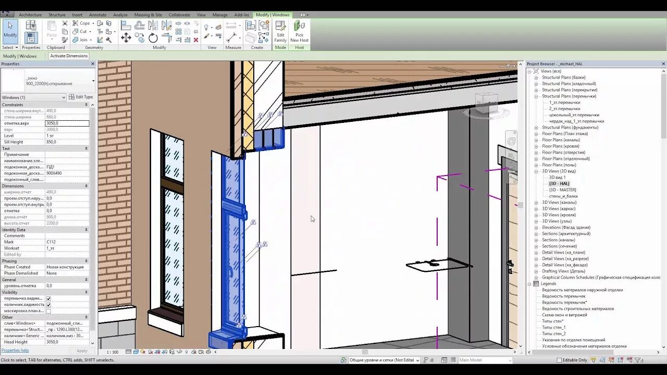Select the Trim/Extend tool
This screenshot has width=667, height=375.
tap(167, 38)
